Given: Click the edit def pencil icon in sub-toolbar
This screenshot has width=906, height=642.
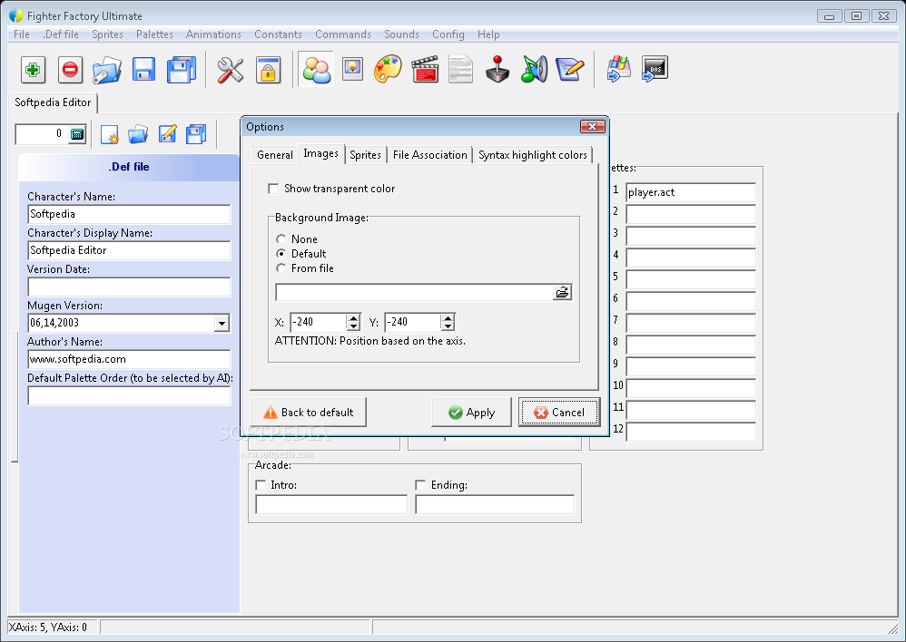Looking at the screenshot, I should 167,134.
